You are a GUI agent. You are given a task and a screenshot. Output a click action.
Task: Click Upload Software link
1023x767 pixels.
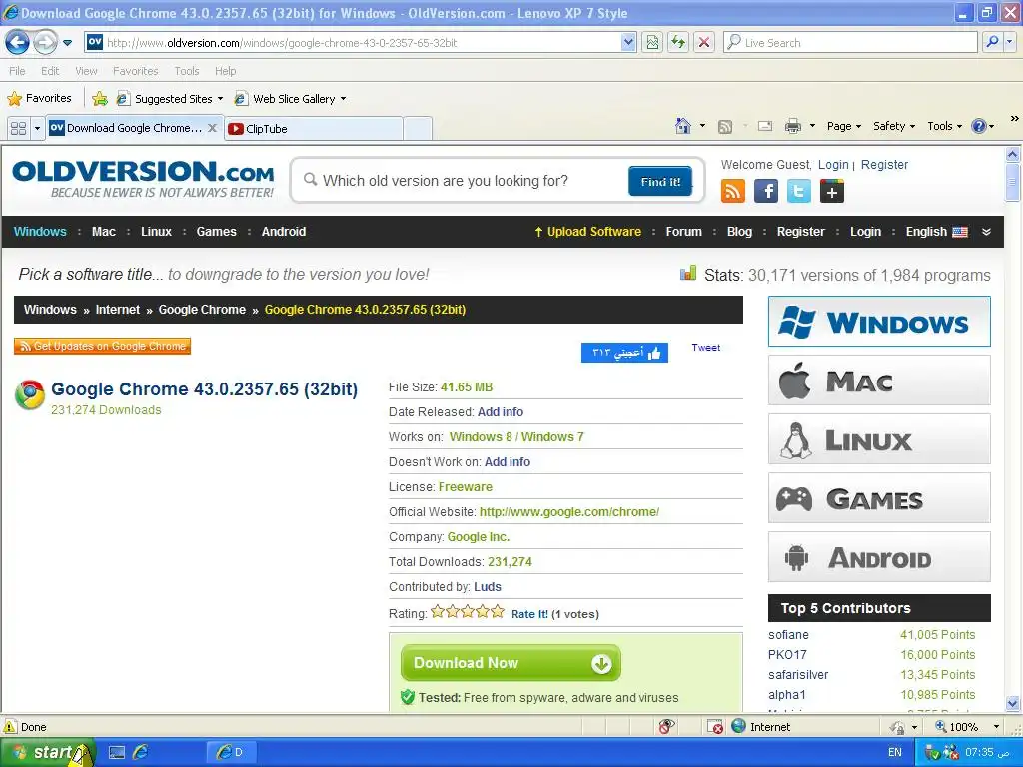coord(587,232)
